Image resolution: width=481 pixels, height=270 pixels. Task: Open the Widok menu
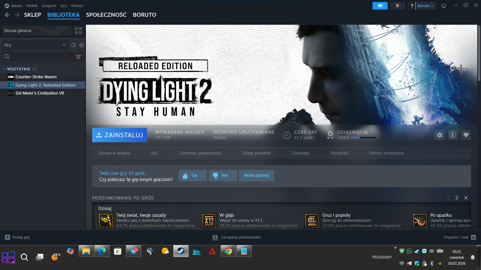pos(32,5)
